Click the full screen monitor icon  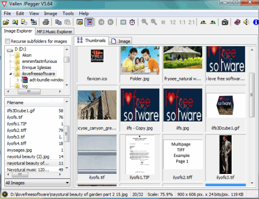(x=79, y=22)
